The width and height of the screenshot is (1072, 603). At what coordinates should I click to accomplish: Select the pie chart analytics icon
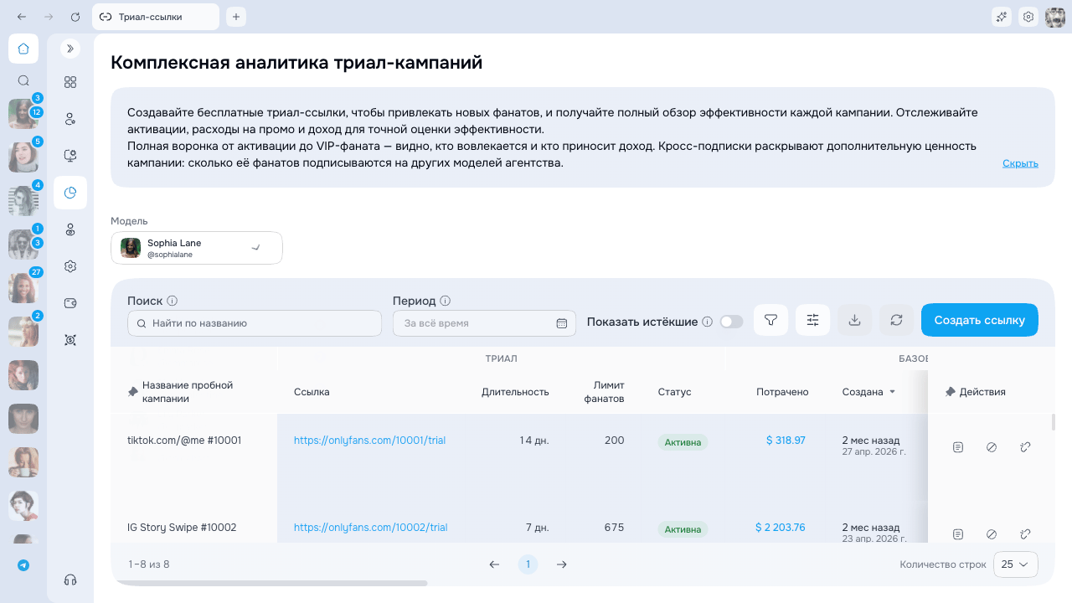pyautogui.click(x=70, y=193)
